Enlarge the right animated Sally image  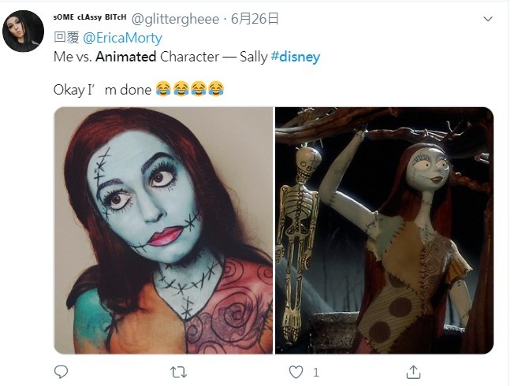click(x=384, y=230)
